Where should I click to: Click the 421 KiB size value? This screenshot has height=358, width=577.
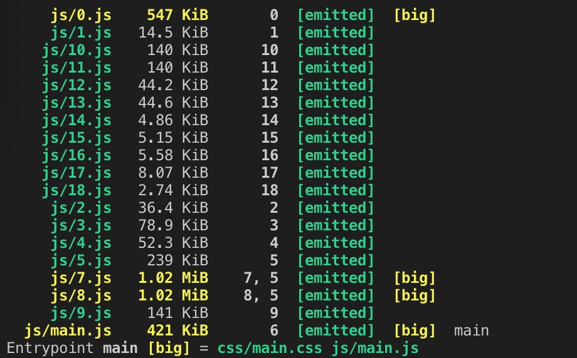177,331
